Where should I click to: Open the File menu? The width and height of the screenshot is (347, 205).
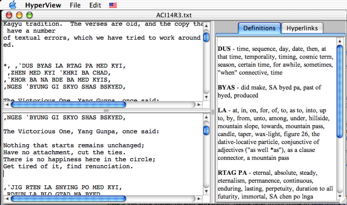pos(75,5)
